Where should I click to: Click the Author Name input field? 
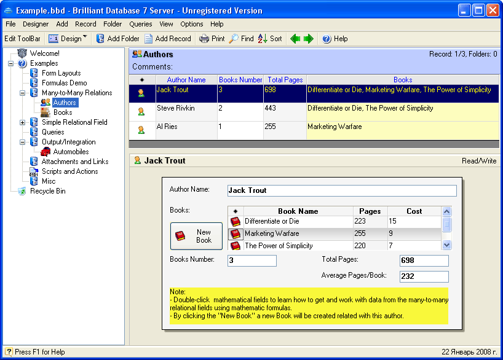pyautogui.click(x=341, y=190)
